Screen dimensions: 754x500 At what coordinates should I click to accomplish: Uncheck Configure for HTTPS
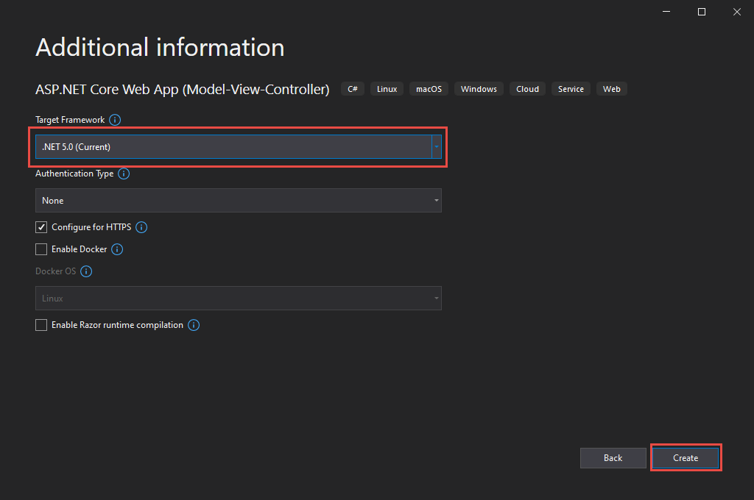(x=41, y=227)
